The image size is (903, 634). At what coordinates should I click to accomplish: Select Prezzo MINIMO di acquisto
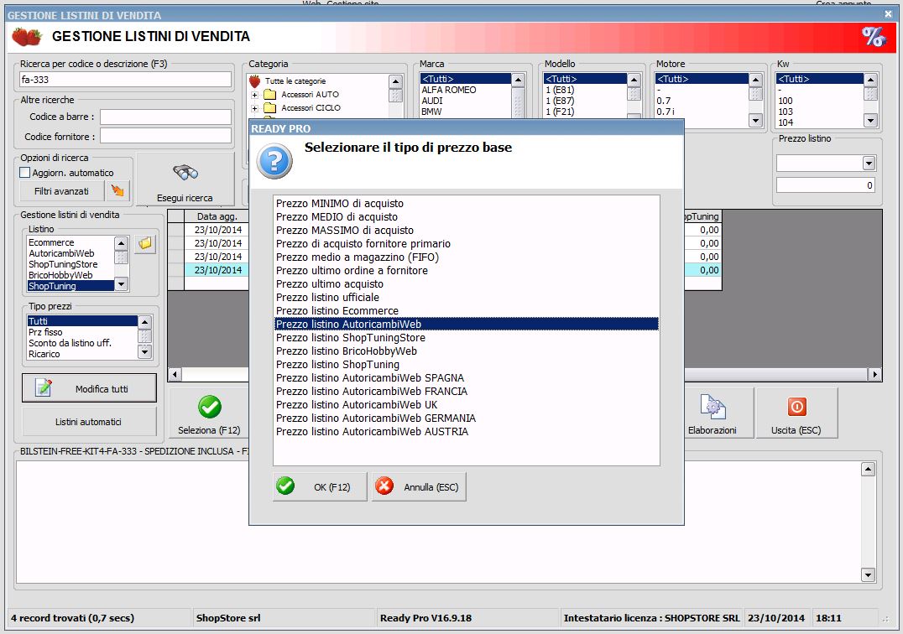click(466, 204)
